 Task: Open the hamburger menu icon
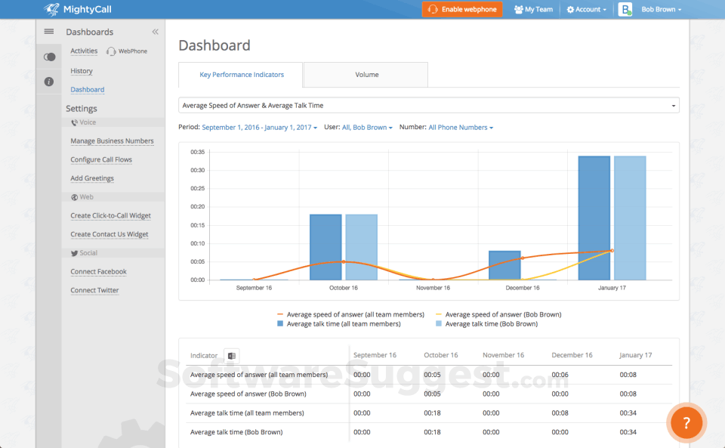pyautogui.click(x=49, y=32)
